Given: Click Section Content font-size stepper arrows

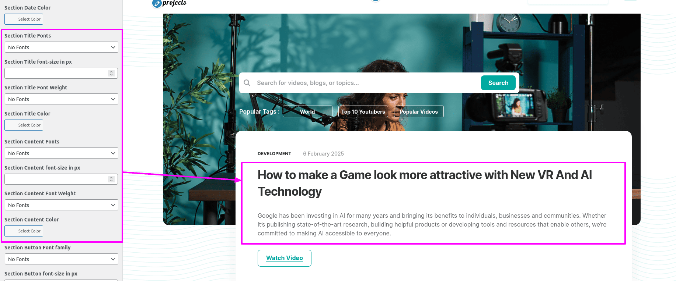Looking at the screenshot, I should pos(111,179).
